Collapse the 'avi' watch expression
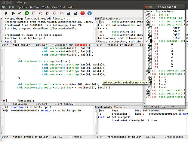This screenshot has height=142, width=188. (149, 74)
